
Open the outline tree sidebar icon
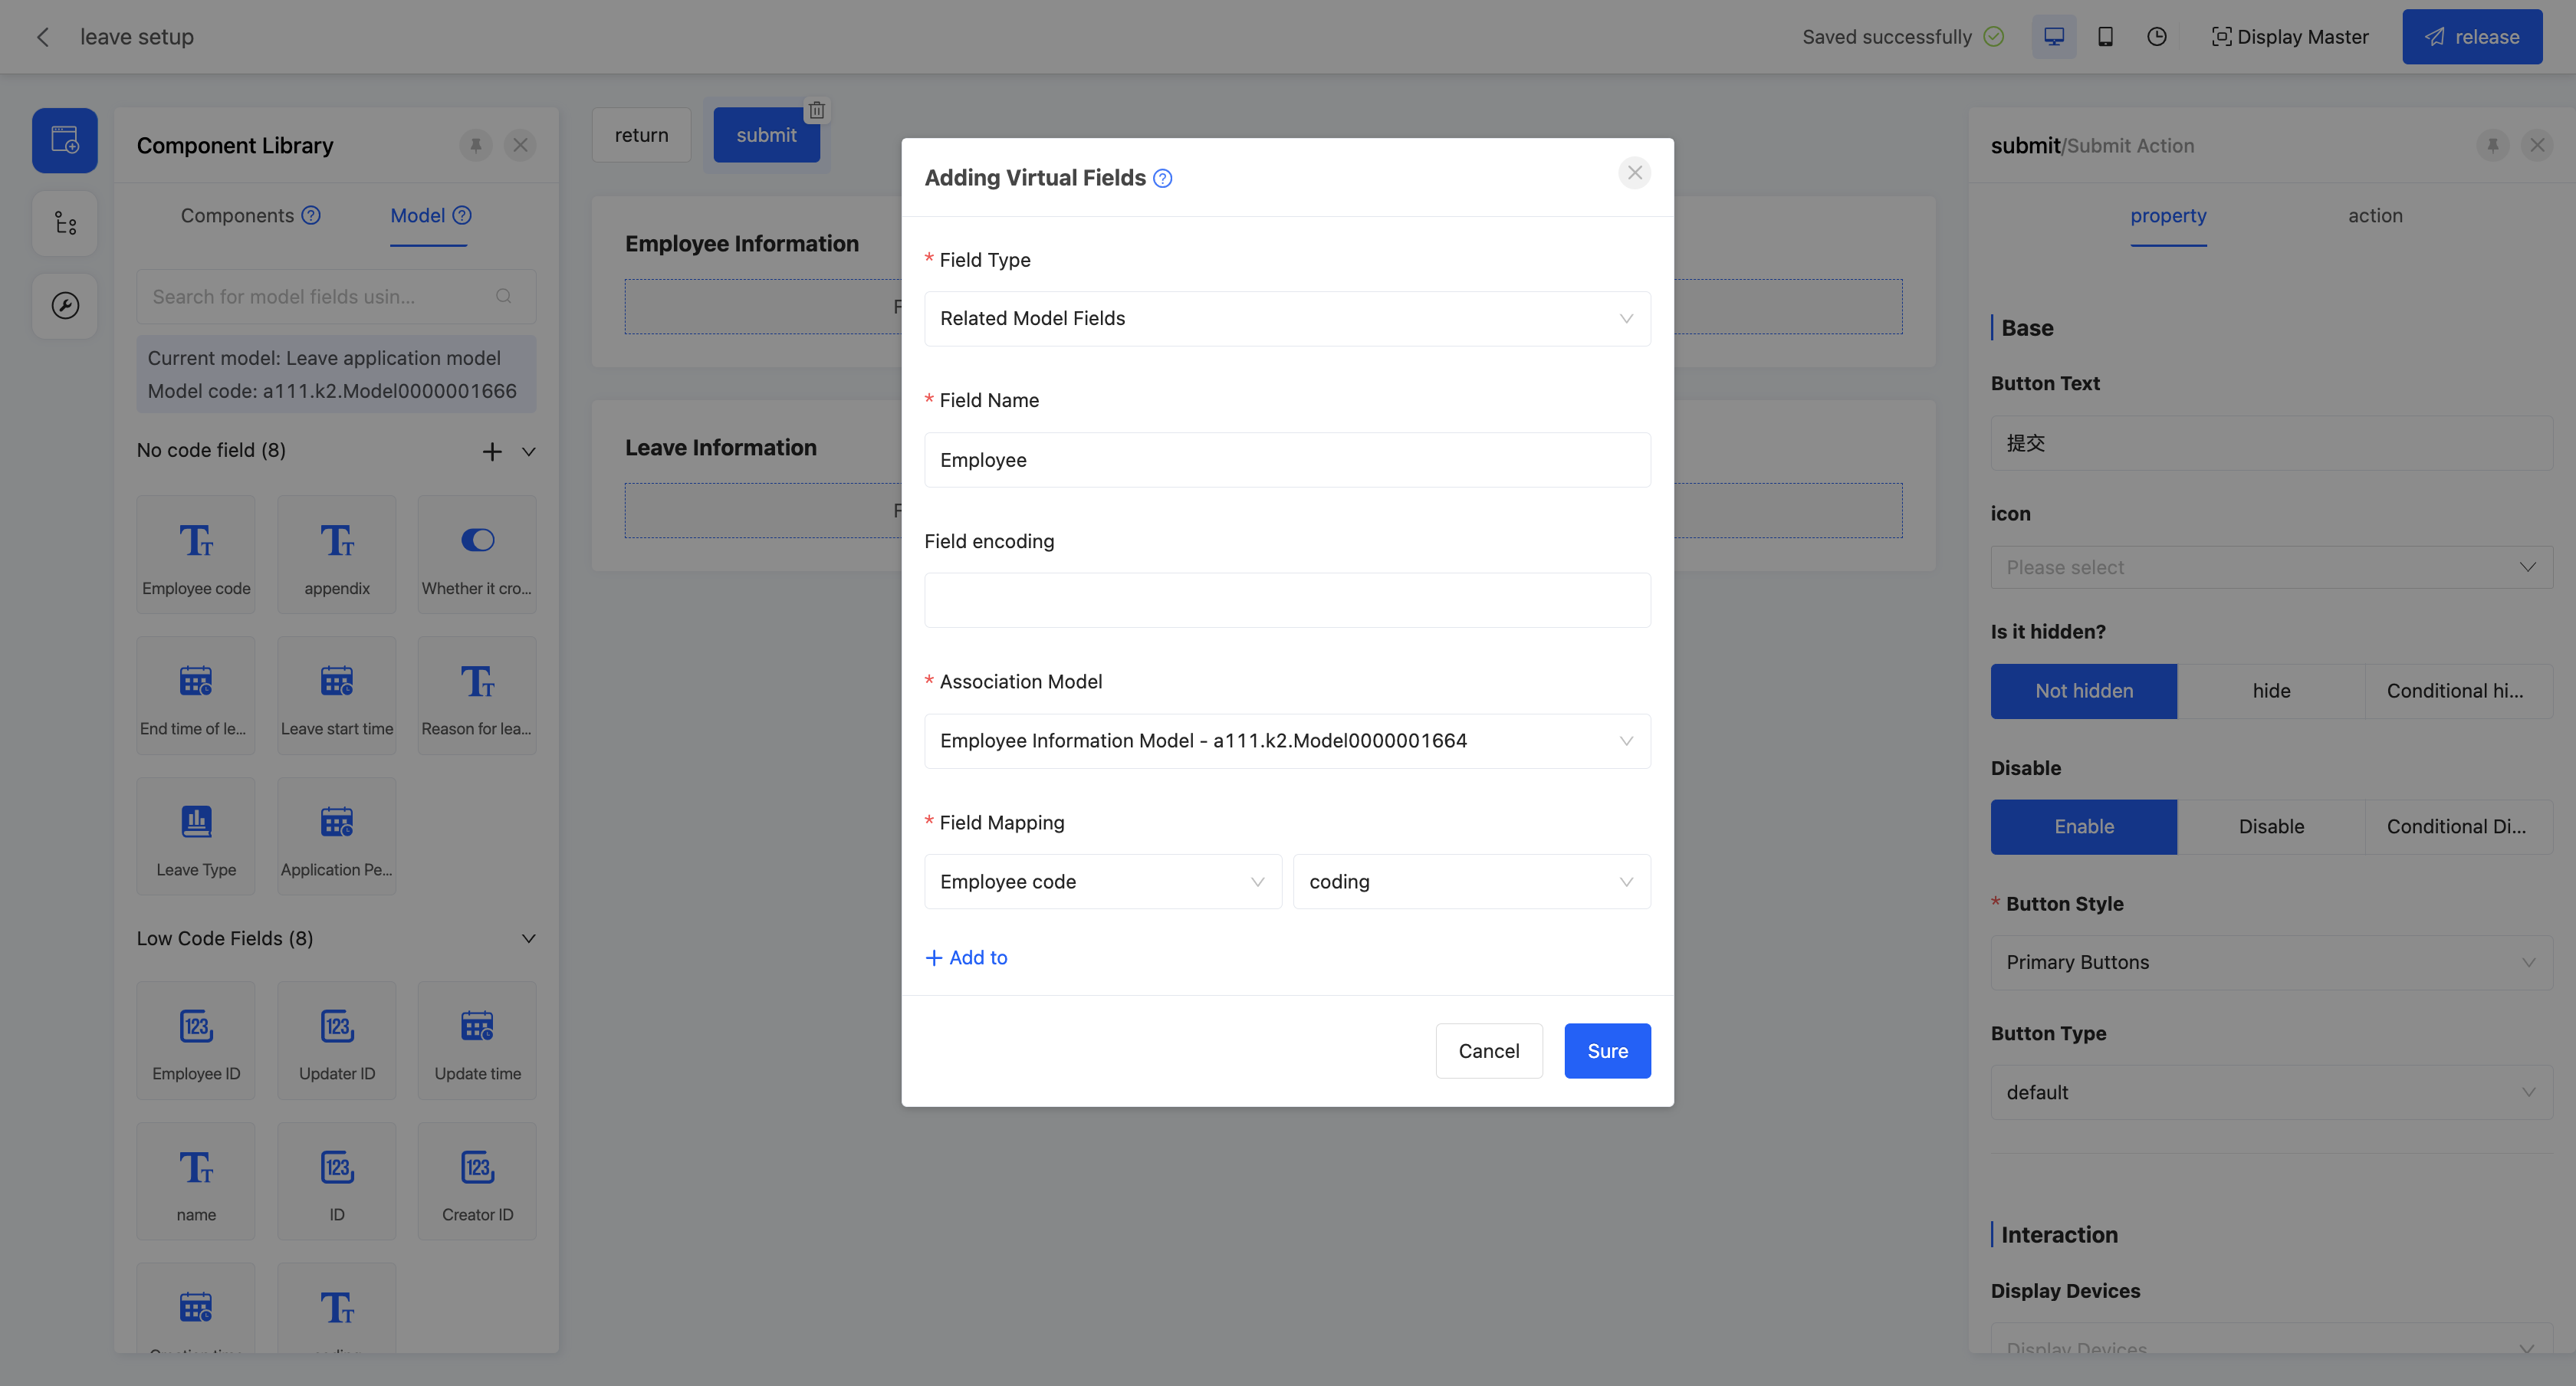pyautogui.click(x=65, y=223)
